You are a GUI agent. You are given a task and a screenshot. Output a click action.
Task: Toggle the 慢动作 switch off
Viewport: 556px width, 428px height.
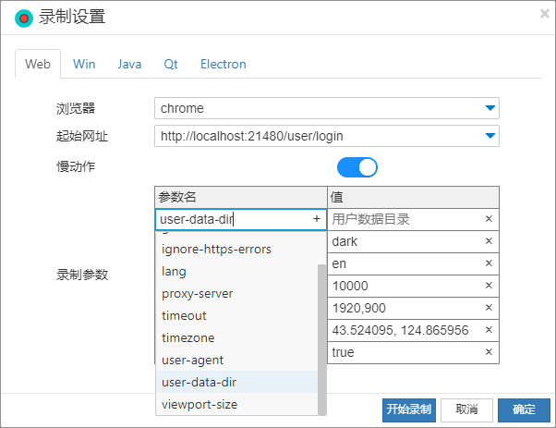[x=357, y=166]
